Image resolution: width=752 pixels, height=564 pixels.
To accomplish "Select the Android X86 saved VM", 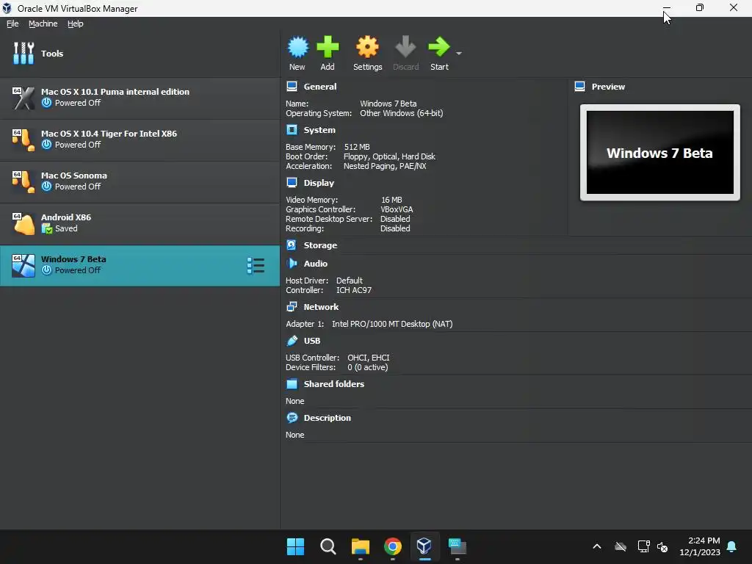I will [x=140, y=223].
